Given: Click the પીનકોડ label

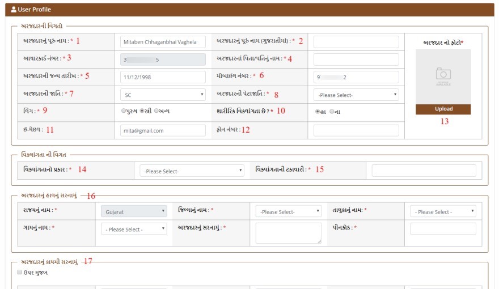Looking at the screenshot, I should pyautogui.click(x=342, y=228).
